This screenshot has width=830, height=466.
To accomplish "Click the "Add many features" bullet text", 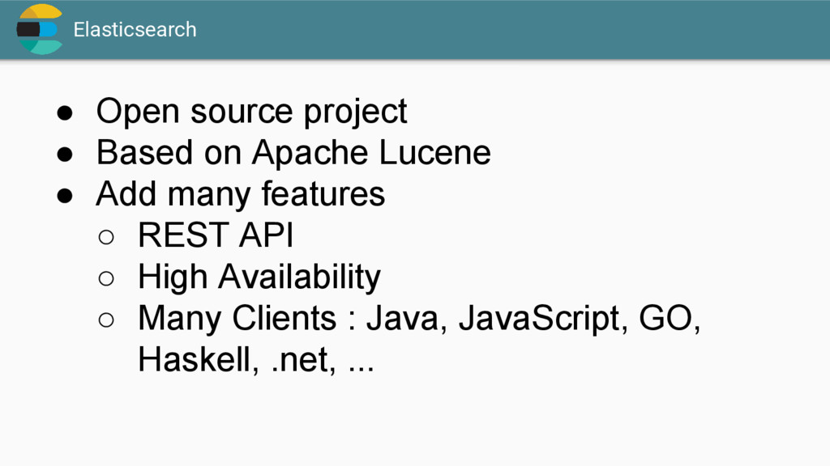I will click(x=240, y=194).
